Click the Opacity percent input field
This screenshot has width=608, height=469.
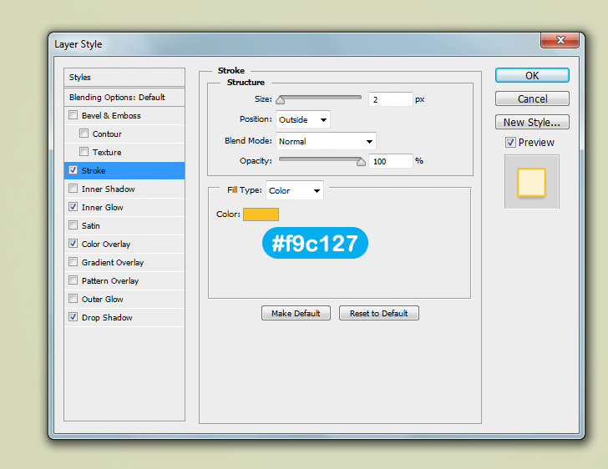click(391, 161)
